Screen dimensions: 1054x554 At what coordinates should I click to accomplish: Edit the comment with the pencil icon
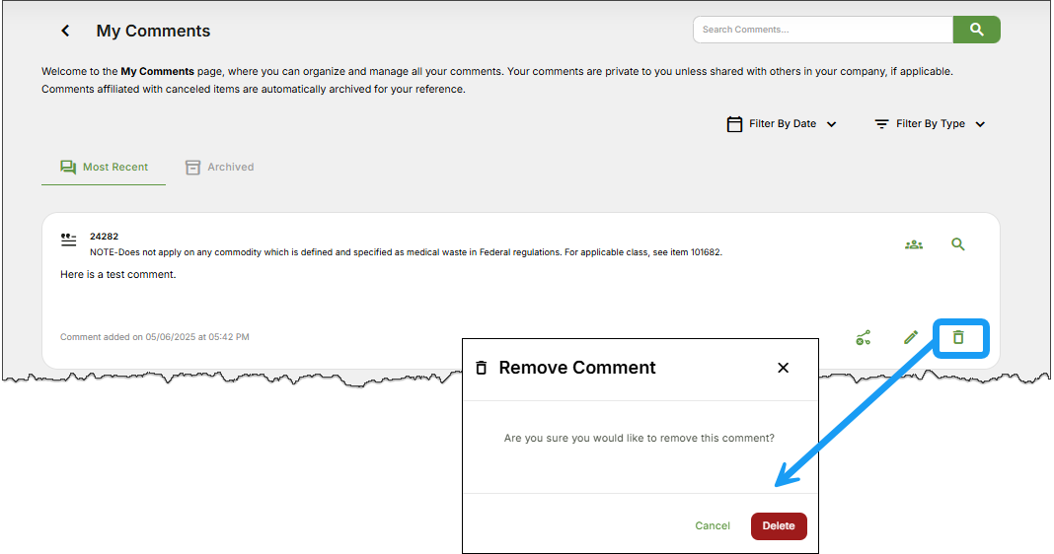[911, 338]
